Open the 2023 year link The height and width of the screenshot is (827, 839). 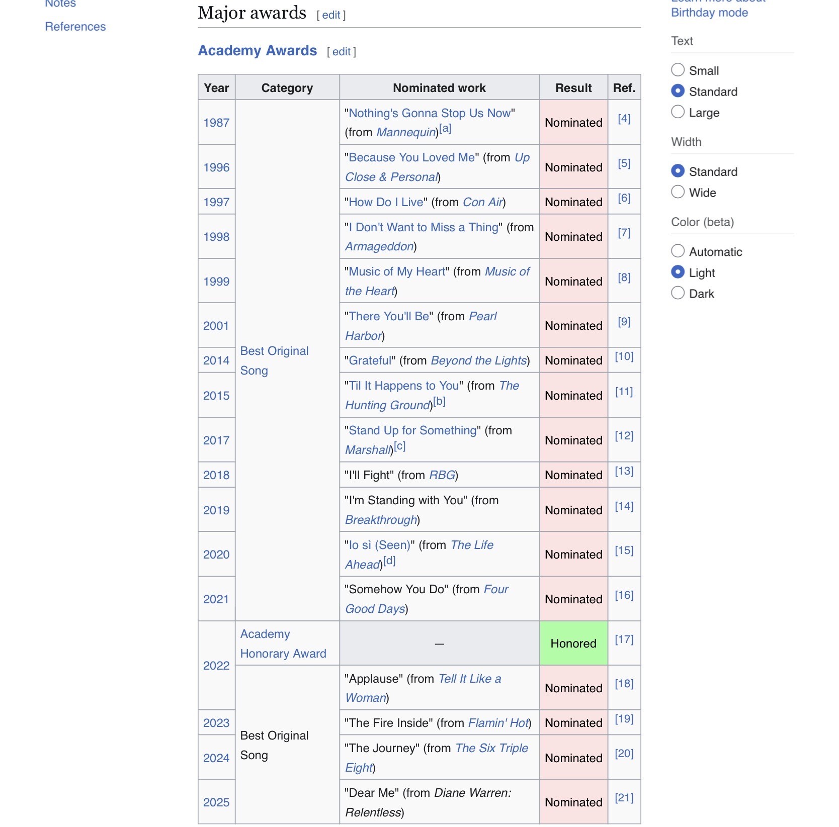click(x=216, y=723)
